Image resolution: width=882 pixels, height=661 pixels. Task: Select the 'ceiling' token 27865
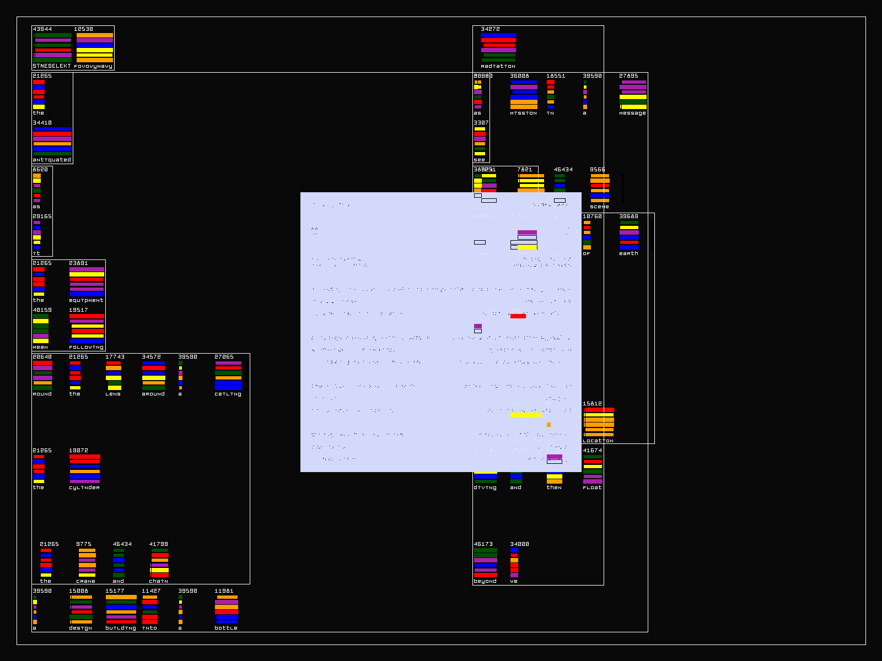[228, 375]
